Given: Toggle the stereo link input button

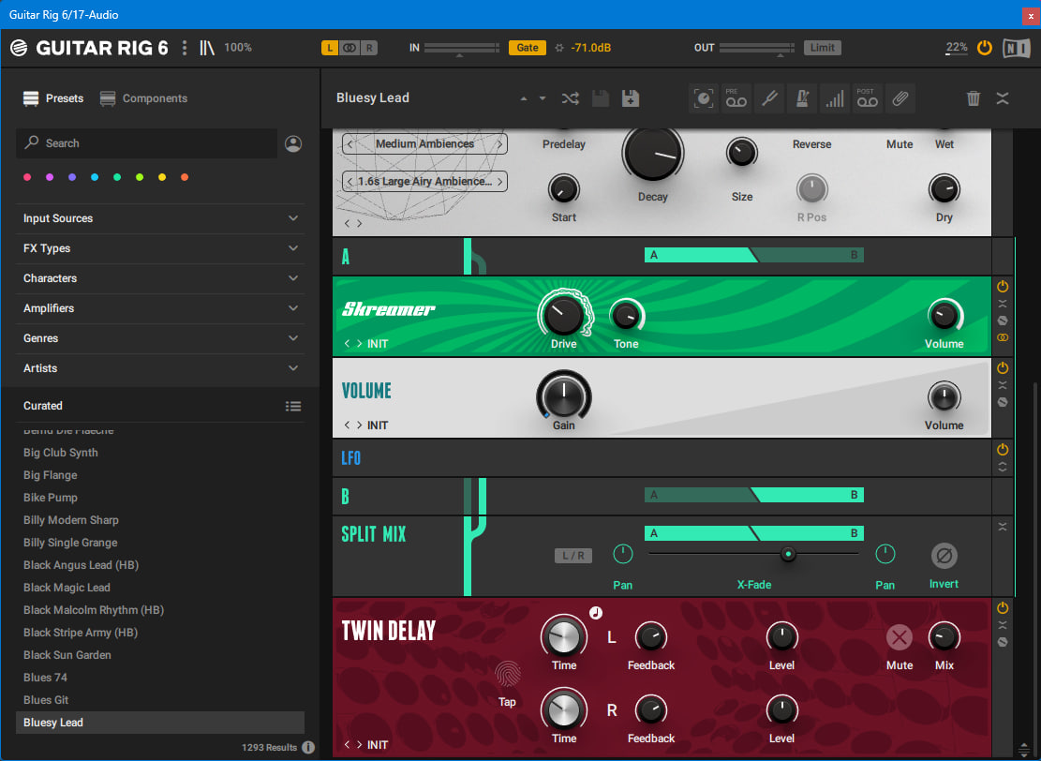Looking at the screenshot, I should (349, 48).
